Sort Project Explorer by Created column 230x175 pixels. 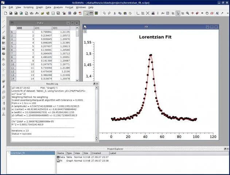(100, 153)
